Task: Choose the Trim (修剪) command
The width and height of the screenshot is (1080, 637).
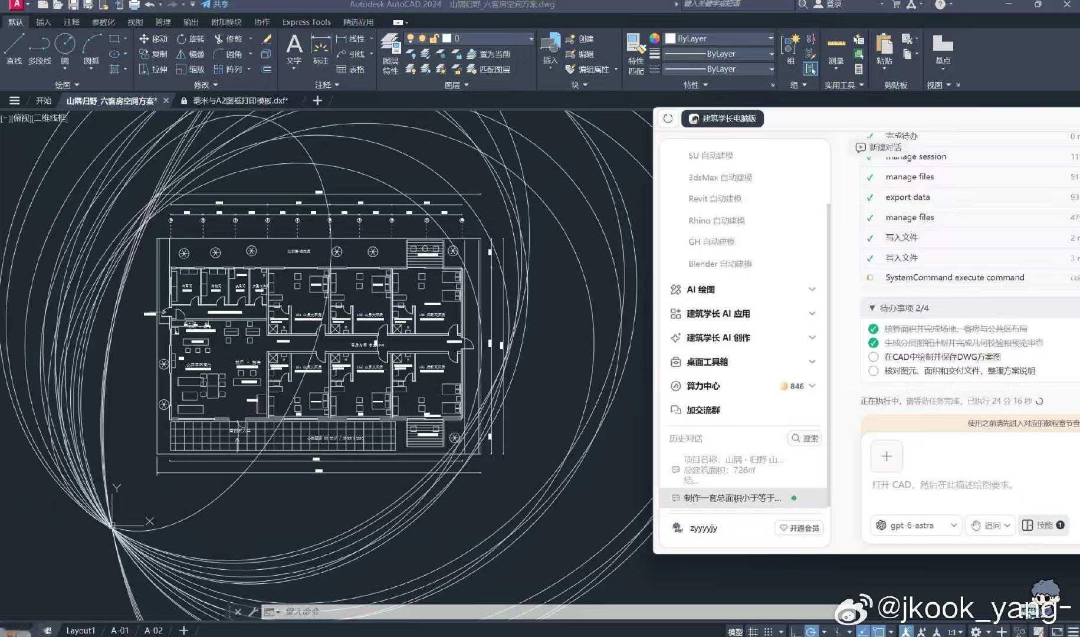Action: [x=228, y=39]
